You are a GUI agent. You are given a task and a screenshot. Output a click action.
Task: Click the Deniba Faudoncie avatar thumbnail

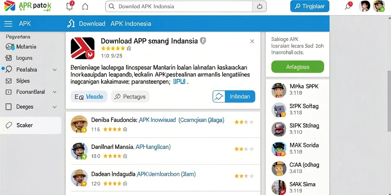[x=79, y=124]
